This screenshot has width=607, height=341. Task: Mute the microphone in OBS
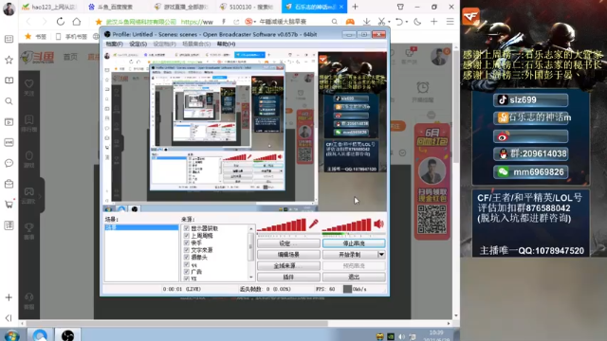click(x=314, y=224)
